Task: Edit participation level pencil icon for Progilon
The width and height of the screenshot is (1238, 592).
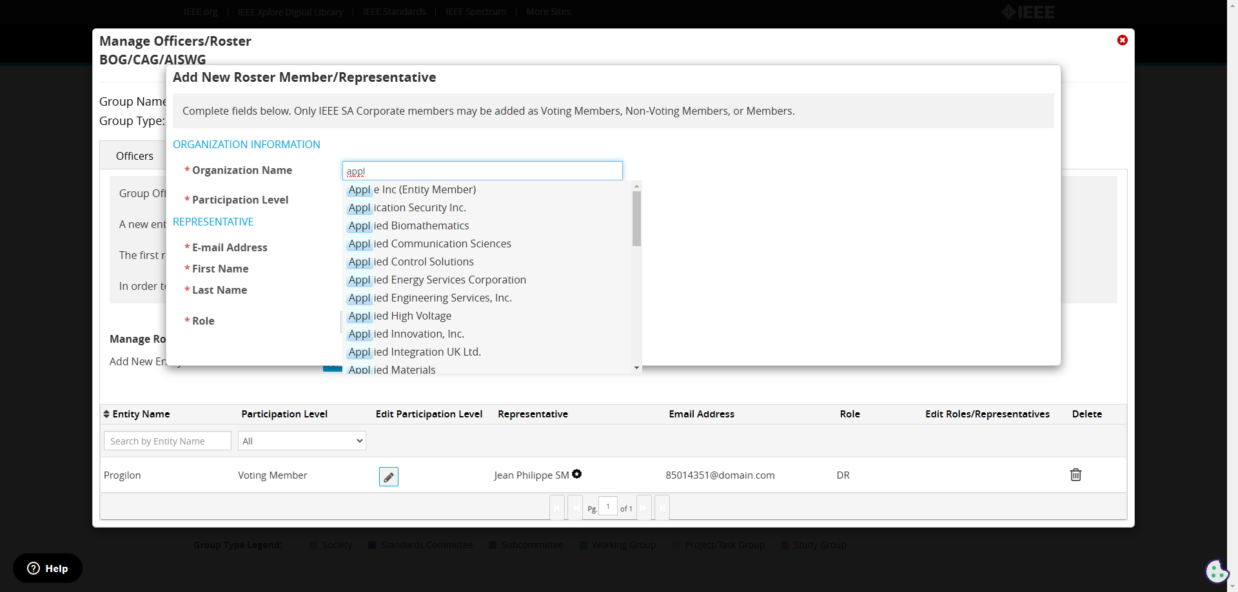Action: click(389, 477)
